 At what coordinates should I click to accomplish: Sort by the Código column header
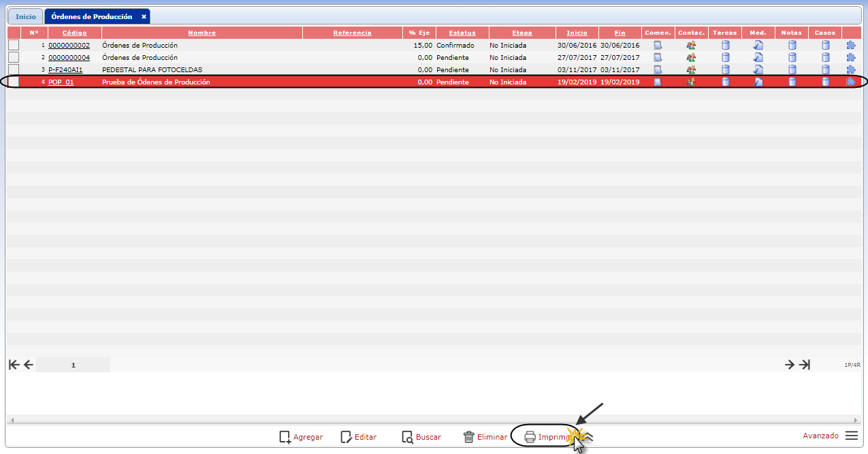(75, 33)
